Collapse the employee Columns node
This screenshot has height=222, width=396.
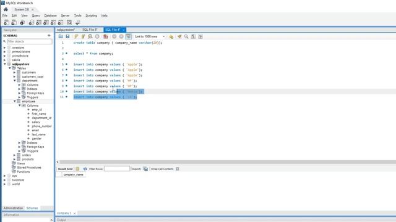pos(19,105)
